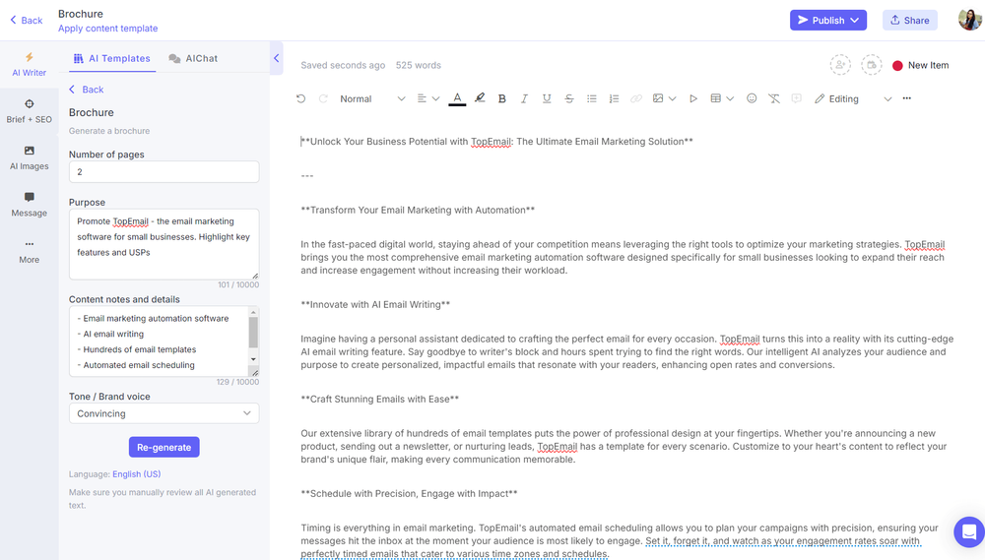This screenshot has width=985, height=560.
Task: Click the insert image icon
Action: pos(658,98)
